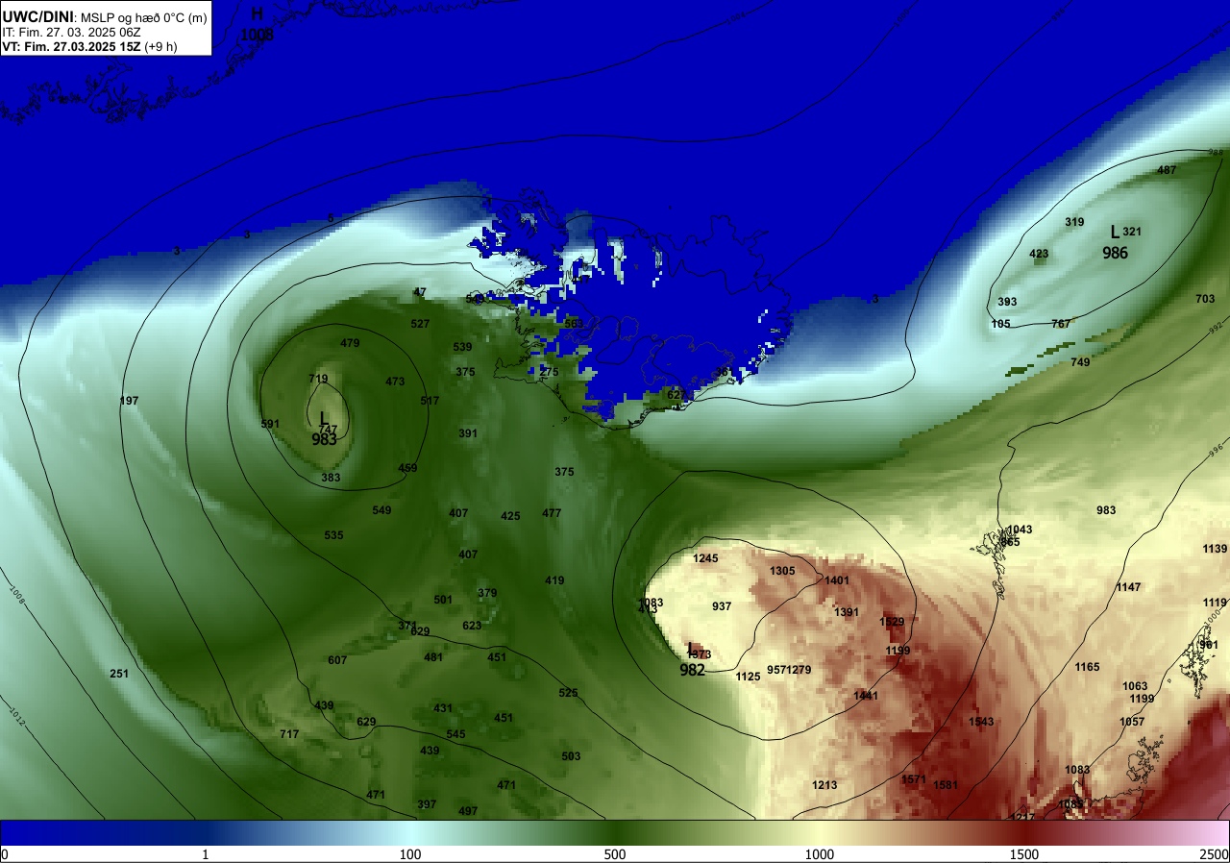This screenshot has height=863, width=1230.
Task: Click the 767 height value
Action: coord(1061,324)
